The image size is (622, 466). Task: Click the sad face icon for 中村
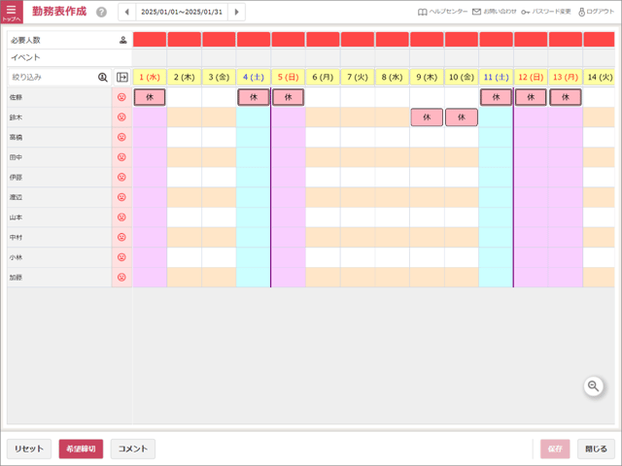click(121, 237)
